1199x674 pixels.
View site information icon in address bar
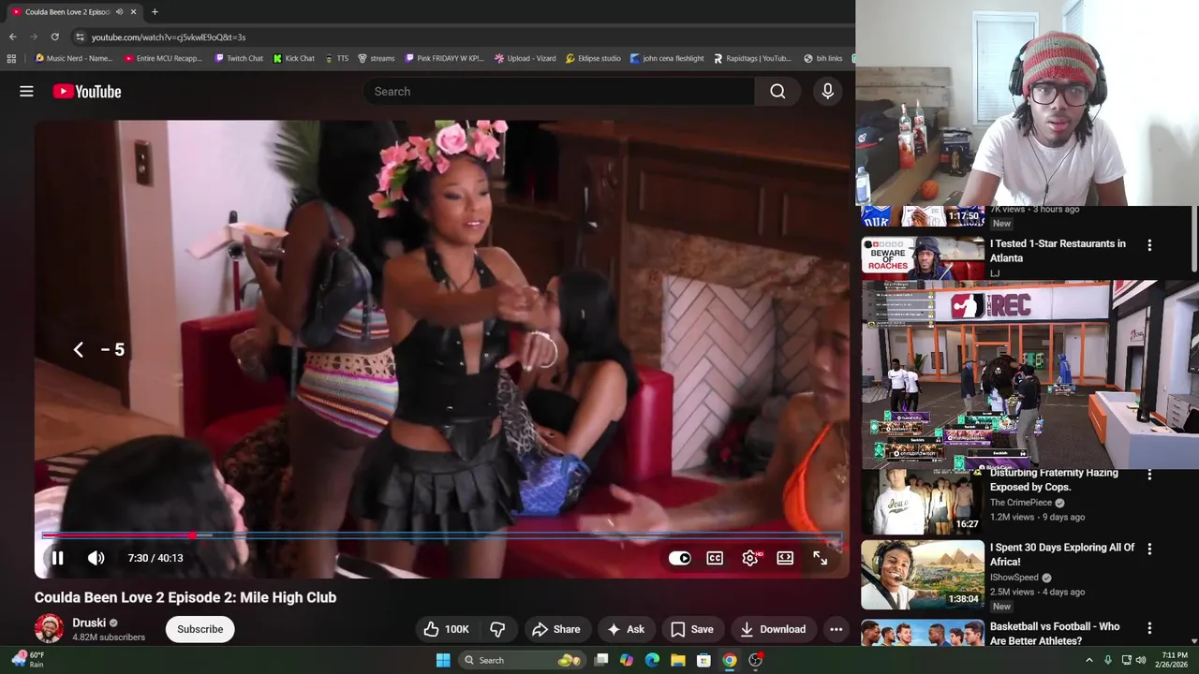80,37
